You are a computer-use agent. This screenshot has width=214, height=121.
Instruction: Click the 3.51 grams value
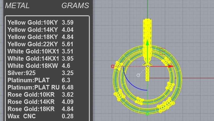(x=68, y=51)
